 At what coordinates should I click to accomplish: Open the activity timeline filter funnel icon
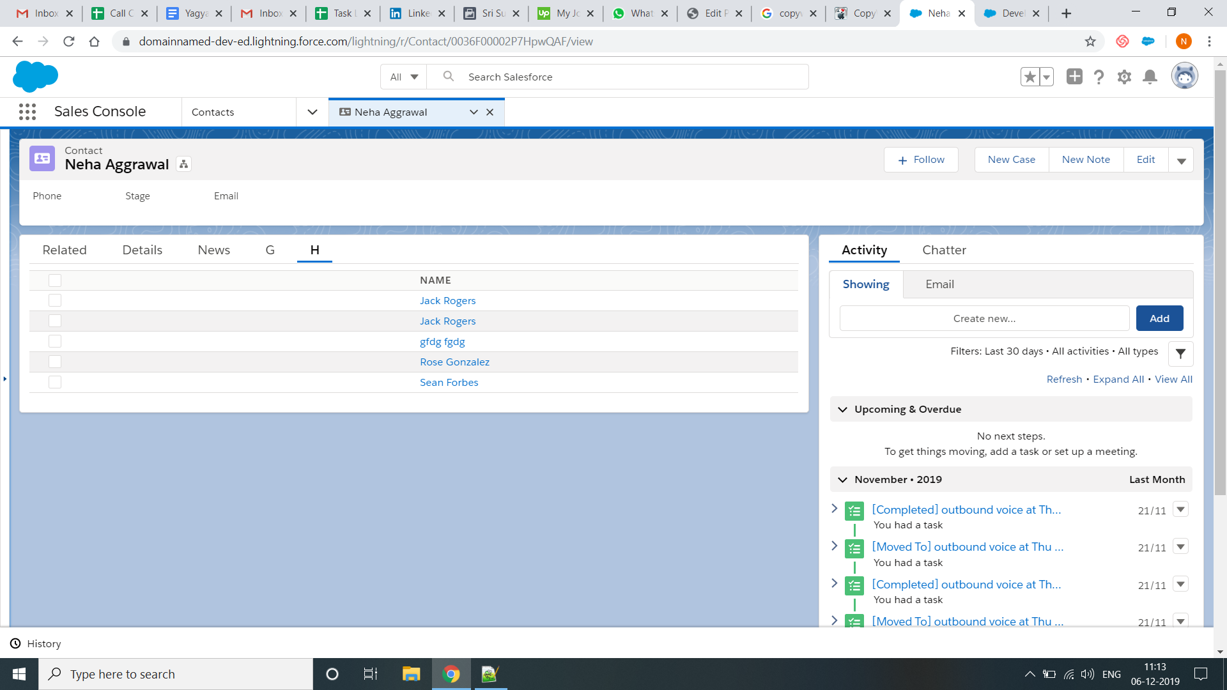click(x=1180, y=353)
